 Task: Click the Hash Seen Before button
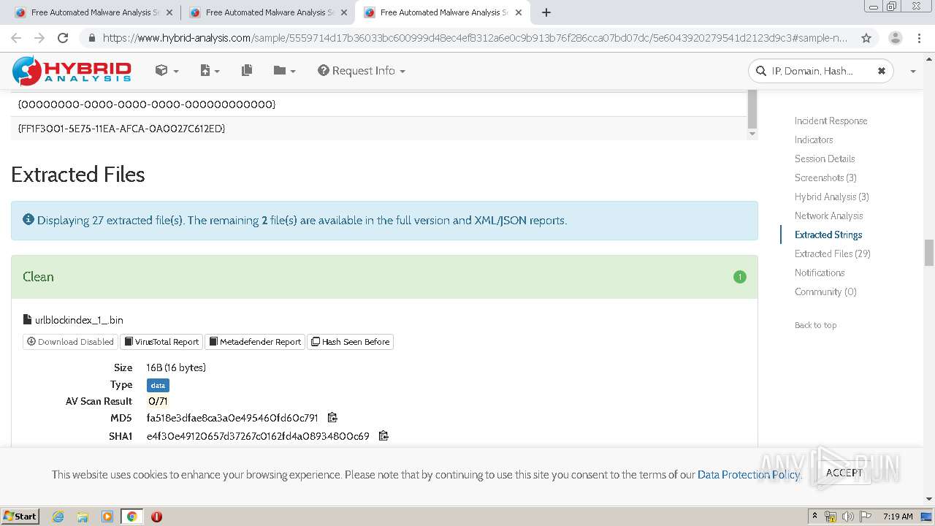click(351, 341)
